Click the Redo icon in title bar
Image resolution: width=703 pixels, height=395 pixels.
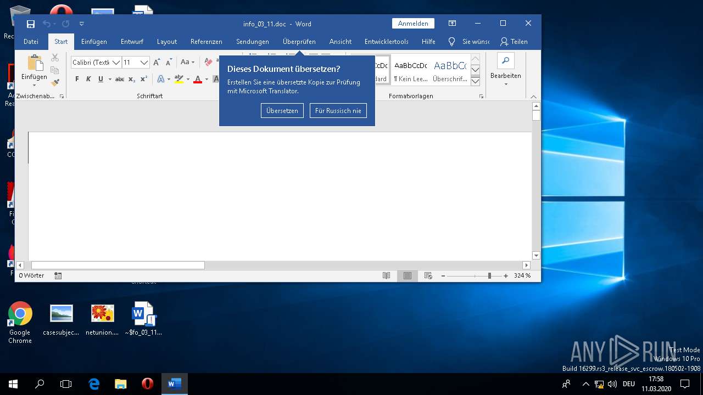point(66,24)
